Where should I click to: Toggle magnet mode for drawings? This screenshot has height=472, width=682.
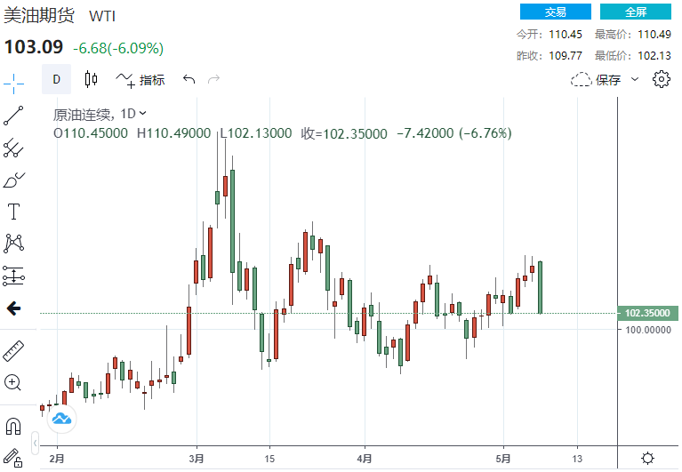point(13,425)
